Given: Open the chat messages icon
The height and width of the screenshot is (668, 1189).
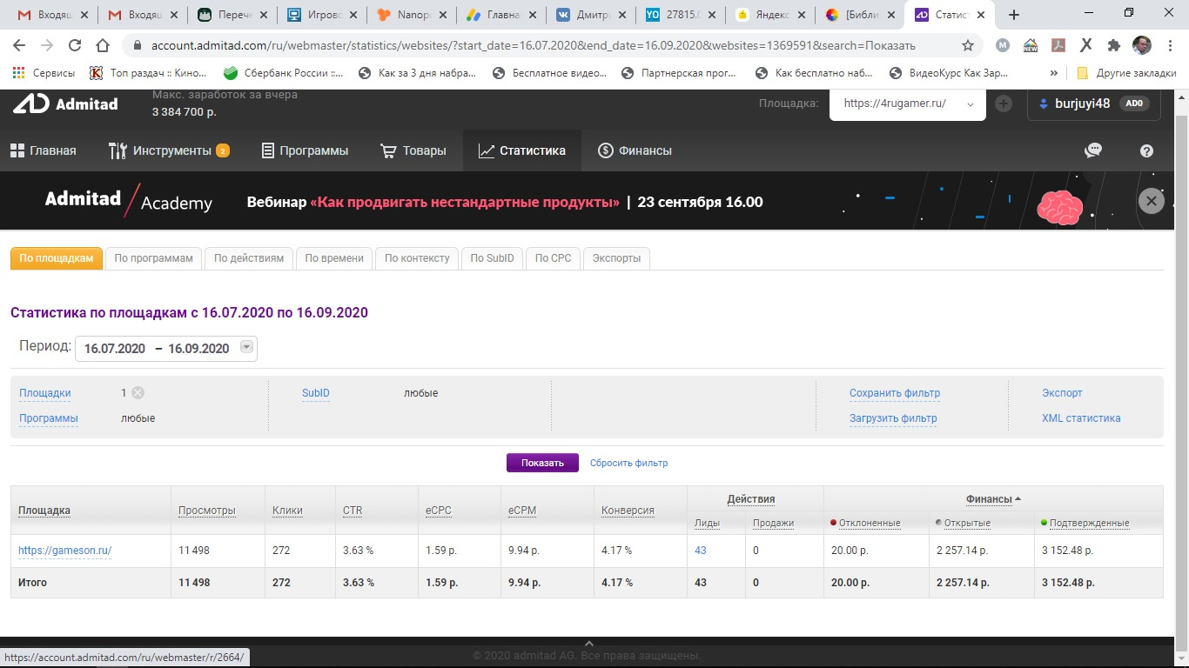Looking at the screenshot, I should click(x=1093, y=150).
